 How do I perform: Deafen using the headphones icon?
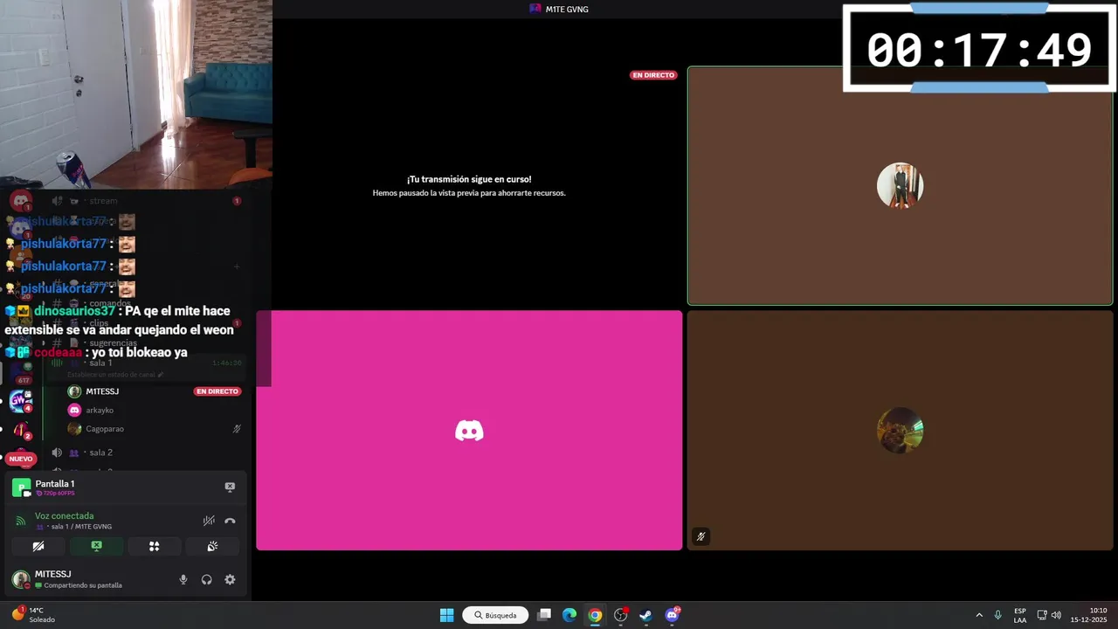coord(206,579)
